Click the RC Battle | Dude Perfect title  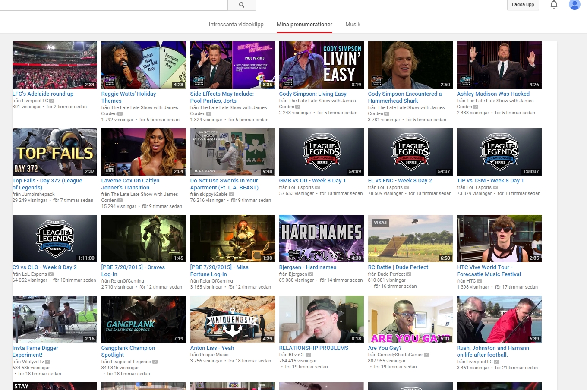pos(398,267)
